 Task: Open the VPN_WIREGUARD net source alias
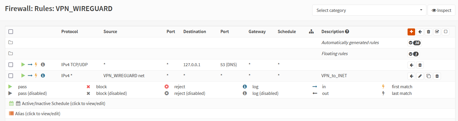(124, 76)
